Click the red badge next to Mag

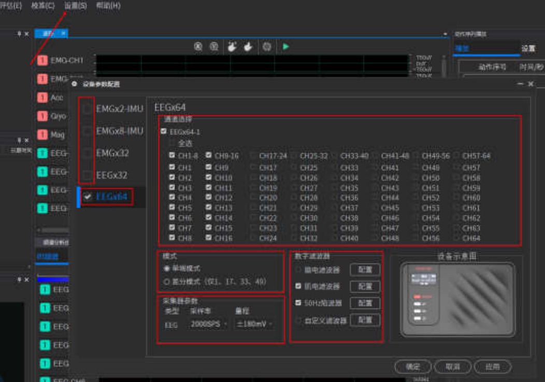42,134
